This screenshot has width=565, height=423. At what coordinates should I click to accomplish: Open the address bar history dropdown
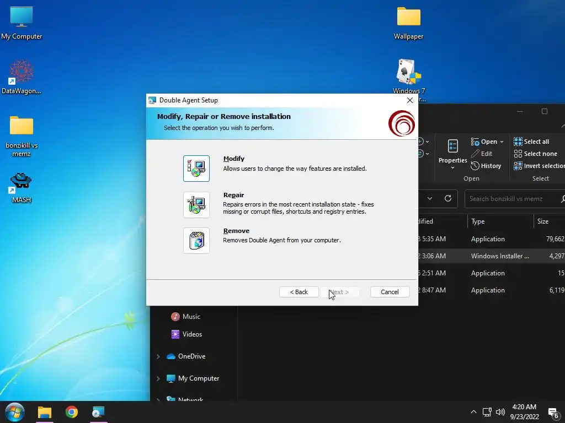pos(429,198)
